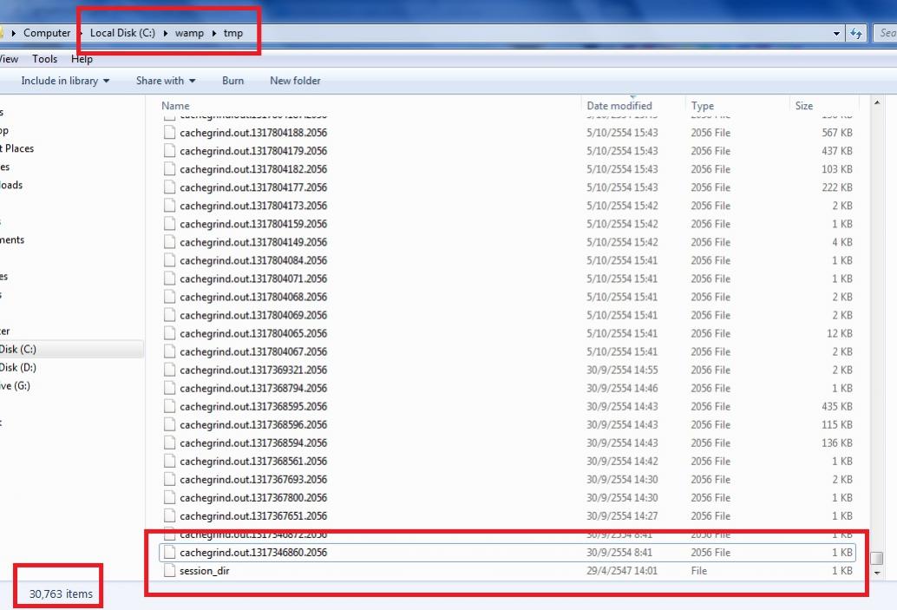The width and height of the screenshot is (897, 610).
Task: Select Disk (D:) in navigation pane
Action: click(x=17, y=367)
